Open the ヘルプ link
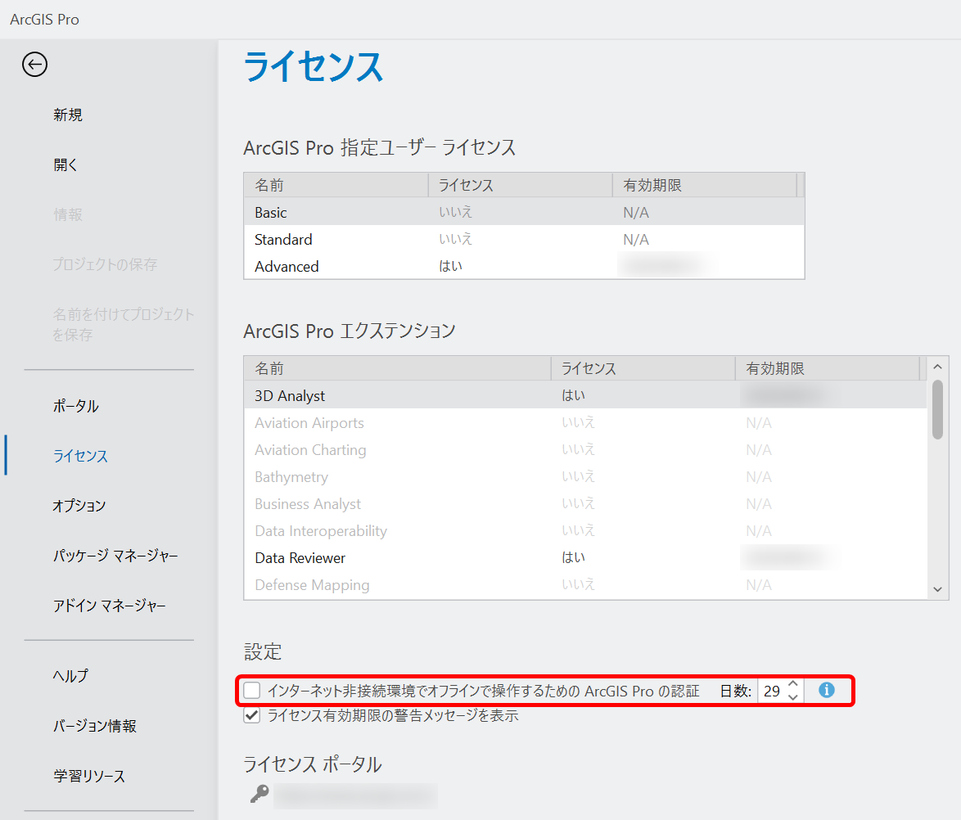961x820 pixels. pos(70,676)
